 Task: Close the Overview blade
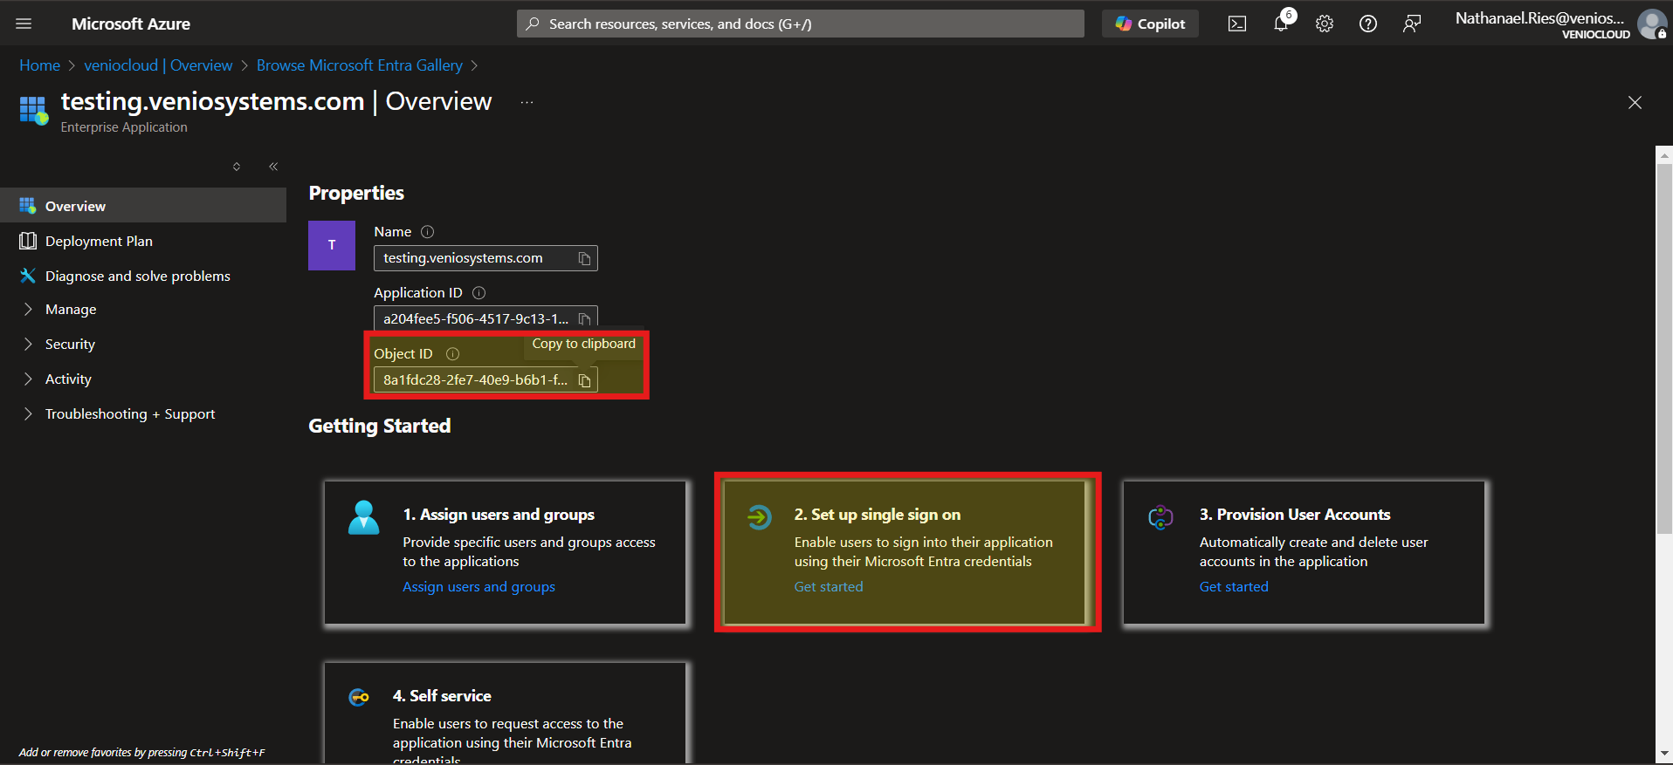[x=1635, y=103]
